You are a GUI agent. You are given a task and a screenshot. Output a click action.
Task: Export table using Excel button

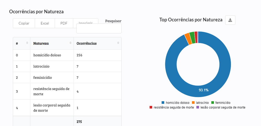tap(45, 23)
